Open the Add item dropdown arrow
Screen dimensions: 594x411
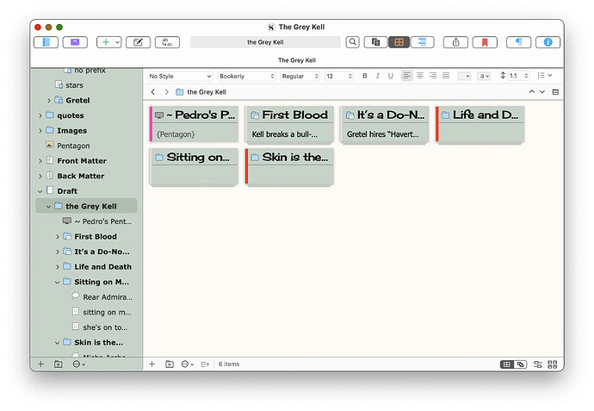[x=117, y=42]
